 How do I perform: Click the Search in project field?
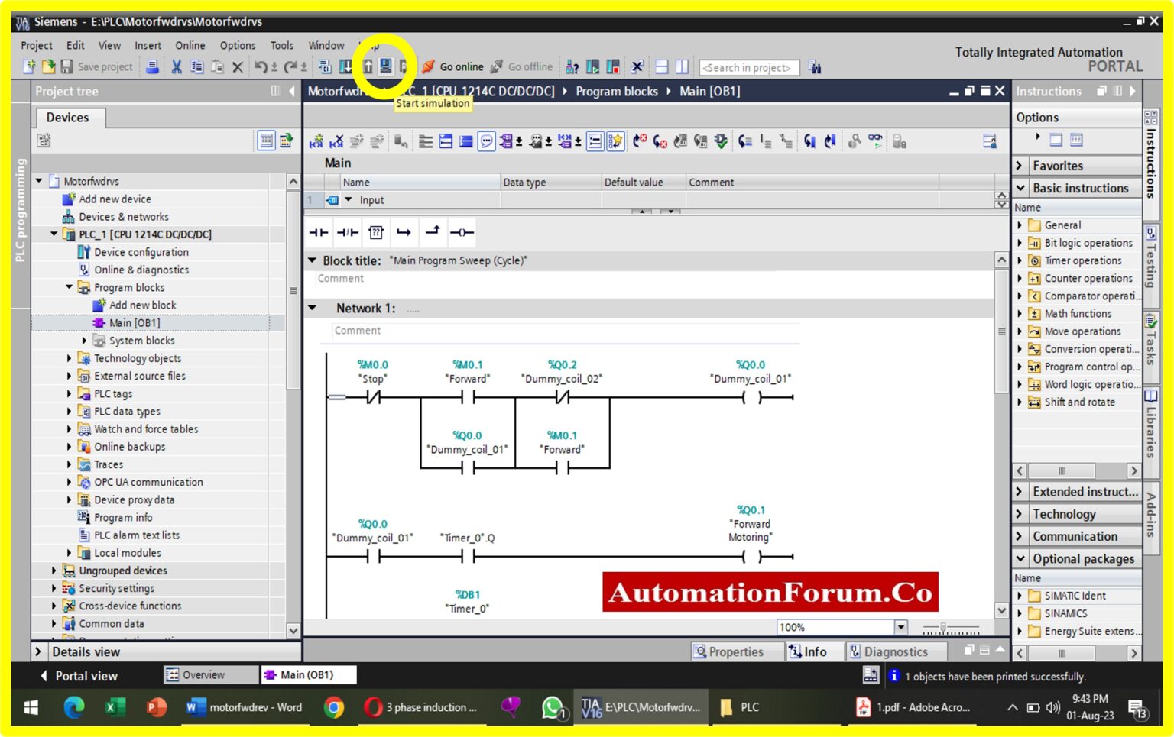click(x=749, y=67)
